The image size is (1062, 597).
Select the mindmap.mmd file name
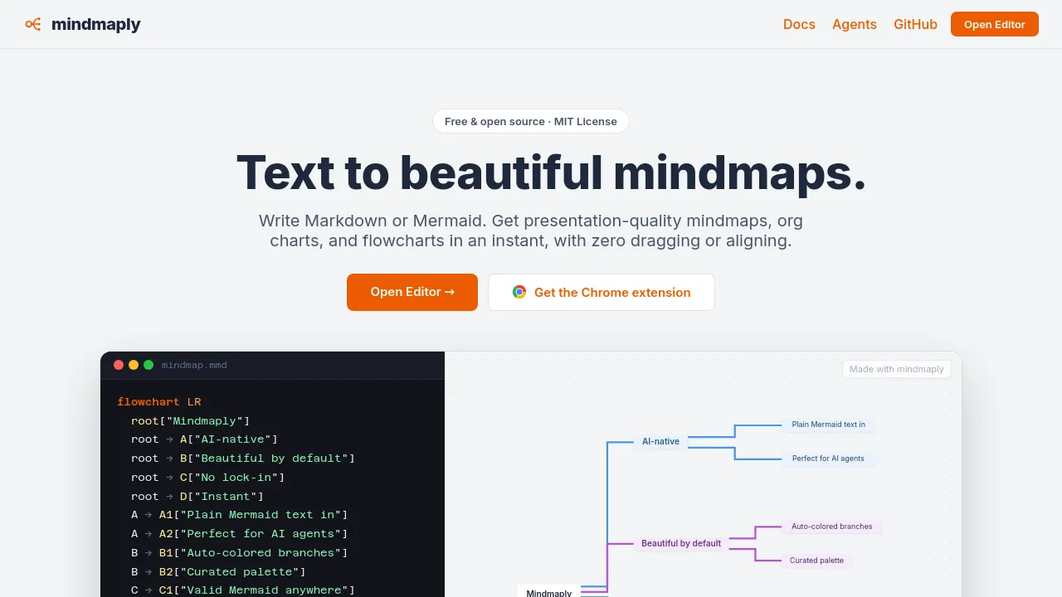(194, 365)
